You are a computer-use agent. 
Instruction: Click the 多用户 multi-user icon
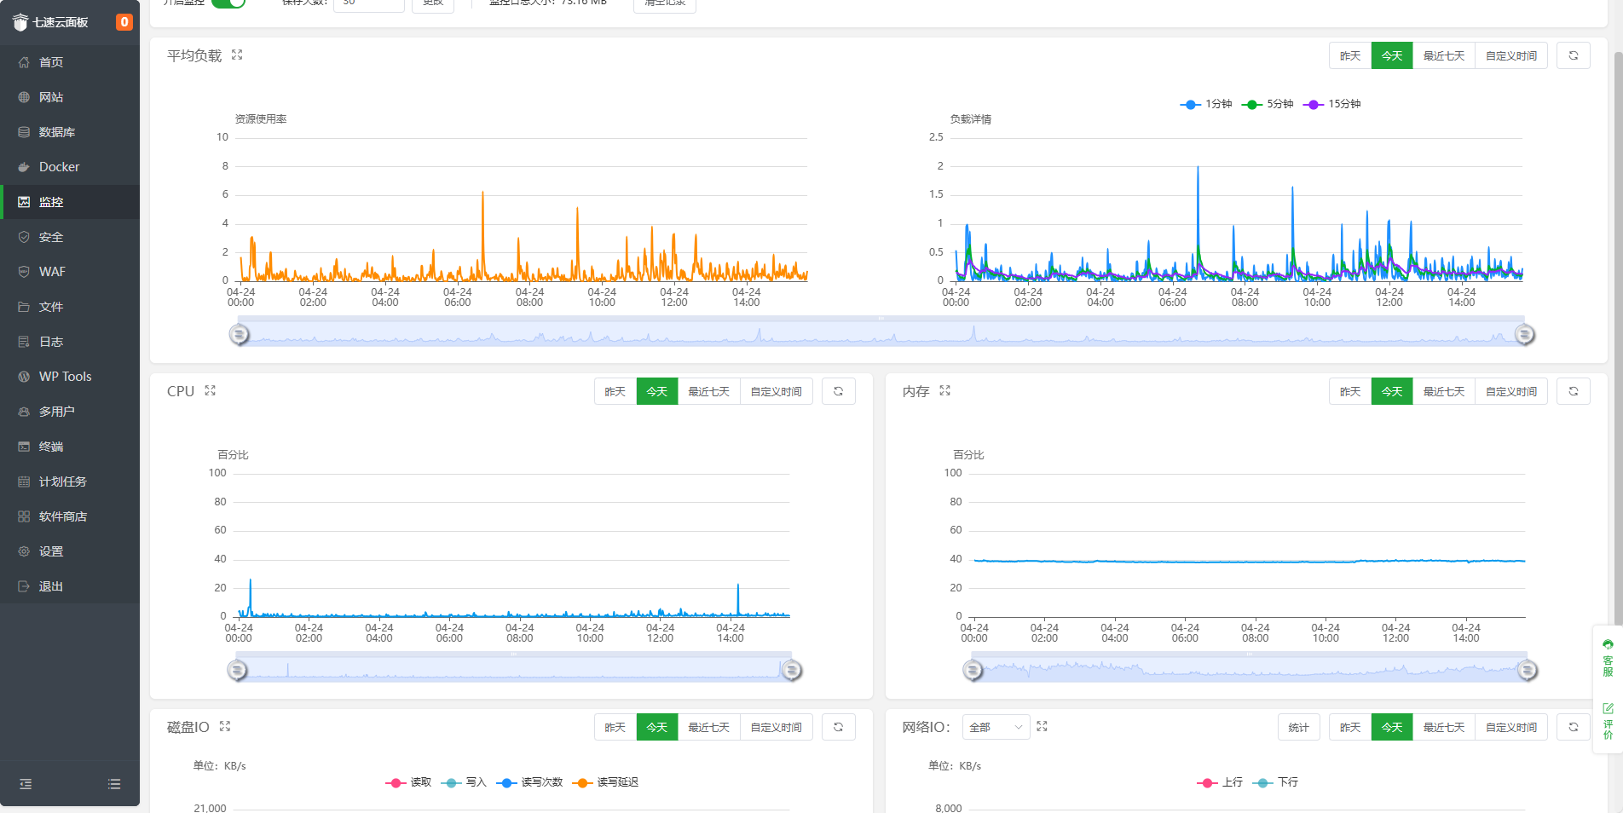(x=24, y=412)
